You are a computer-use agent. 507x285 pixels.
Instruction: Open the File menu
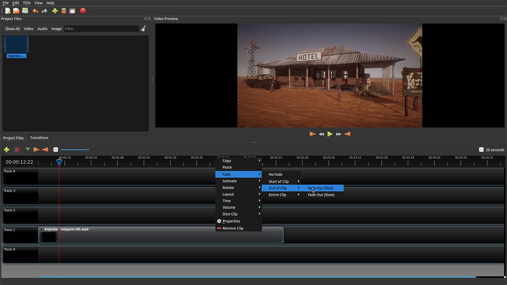tap(5, 3)
